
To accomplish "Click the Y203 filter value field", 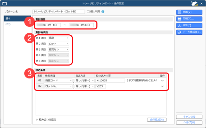I will click(101, 86).
